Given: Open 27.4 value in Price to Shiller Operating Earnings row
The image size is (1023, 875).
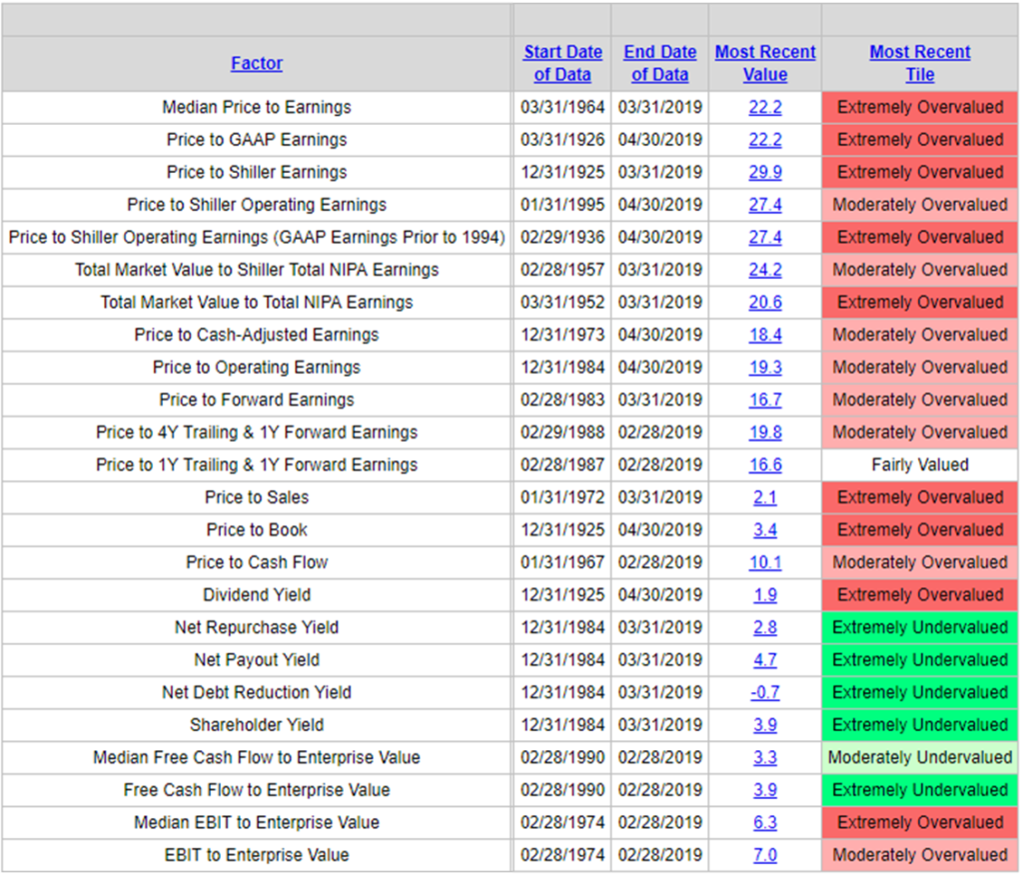Looking at the screenshot, I should (765, 205).
